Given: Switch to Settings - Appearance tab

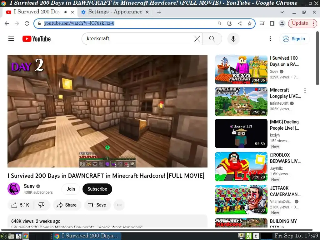Looking at the screenshot, I should click(115, 12).
